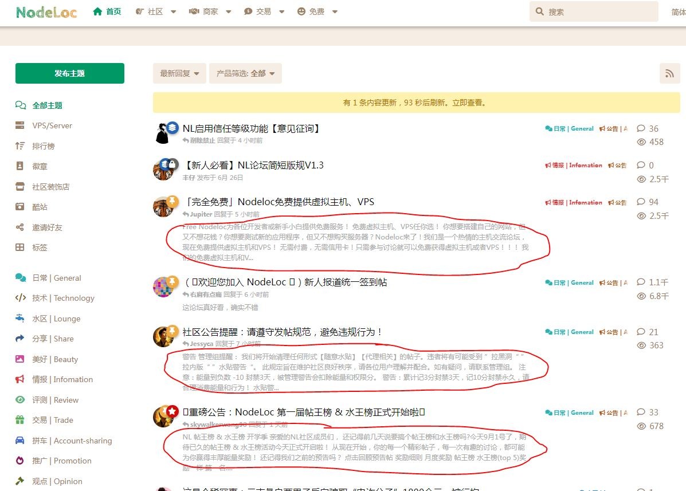Screen dimensions: 686x491
Task: Click the 标签 tags grid icon
Action: coord(19,247)
